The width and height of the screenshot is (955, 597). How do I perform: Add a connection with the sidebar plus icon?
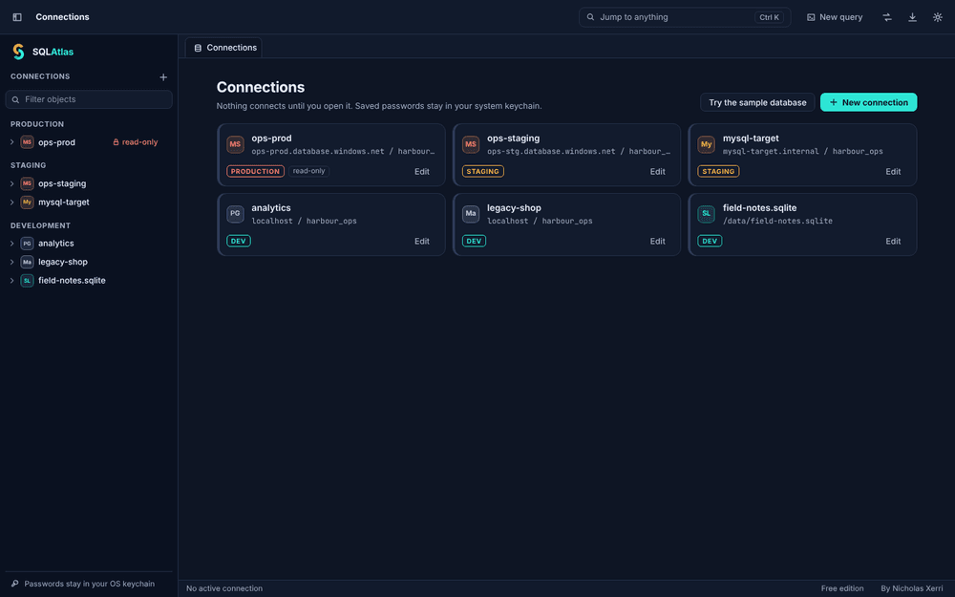click(x=163, y=76)
